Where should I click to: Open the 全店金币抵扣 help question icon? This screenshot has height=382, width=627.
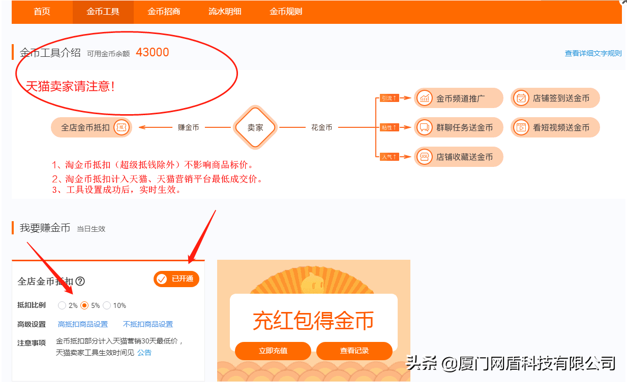[x=80, y=281]
